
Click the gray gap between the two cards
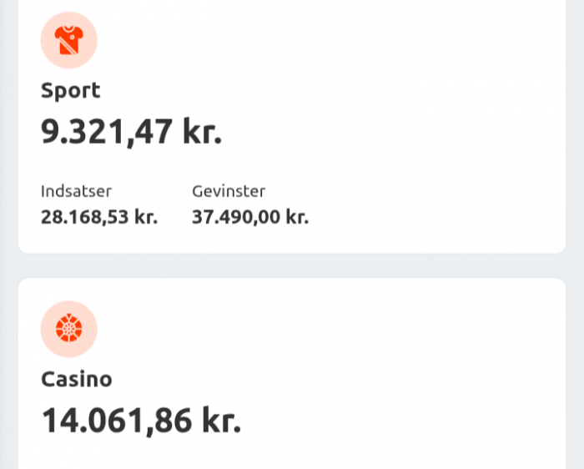pyautogui.click(x=292, y=265)
